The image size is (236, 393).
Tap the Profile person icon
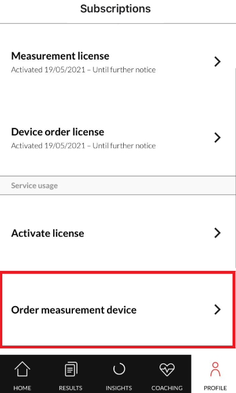pos(215,369)
